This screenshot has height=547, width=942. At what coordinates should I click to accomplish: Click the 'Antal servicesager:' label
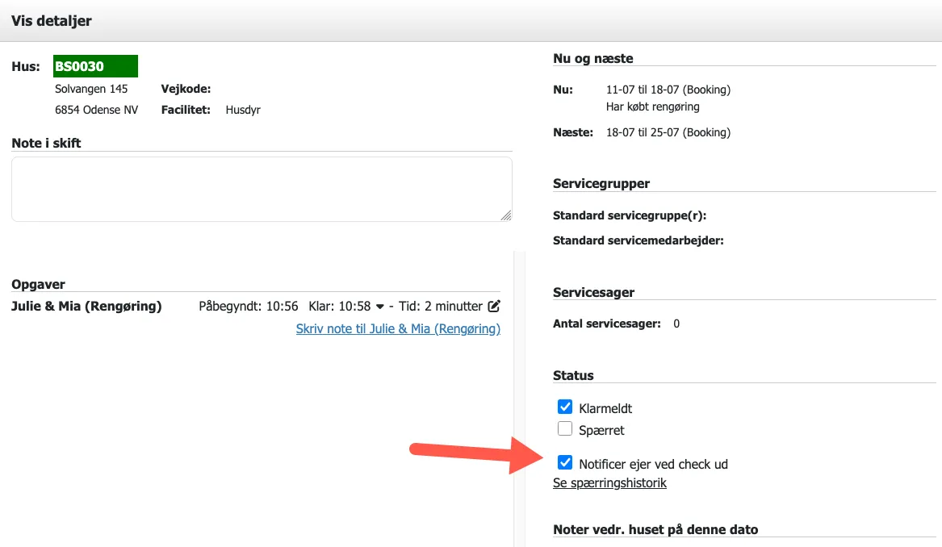tap(607, 324)
